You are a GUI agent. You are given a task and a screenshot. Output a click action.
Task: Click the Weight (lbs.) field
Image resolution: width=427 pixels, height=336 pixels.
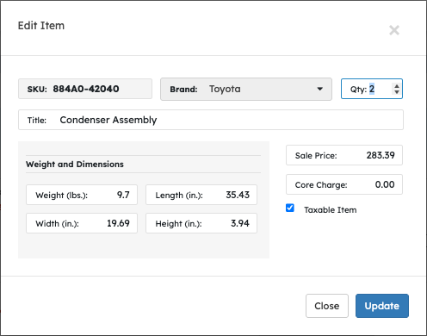click(x=82, y=195)
